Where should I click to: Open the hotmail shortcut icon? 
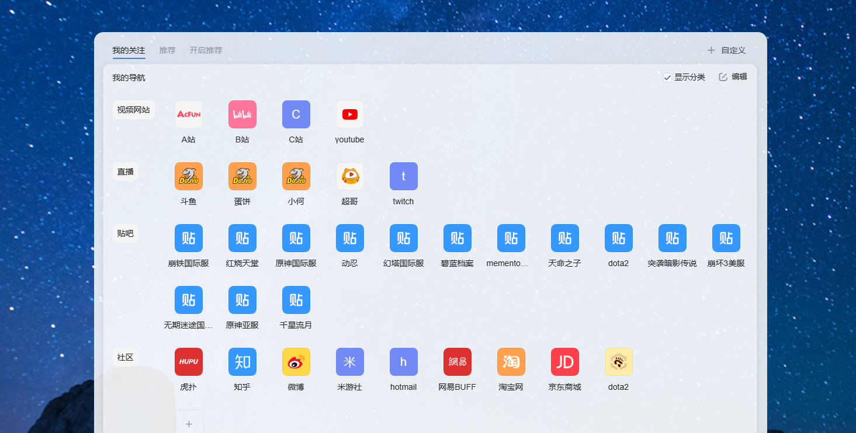point(404,362)
